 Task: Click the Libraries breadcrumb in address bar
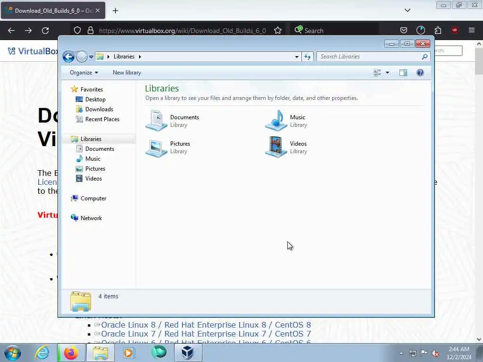(124, 57)
